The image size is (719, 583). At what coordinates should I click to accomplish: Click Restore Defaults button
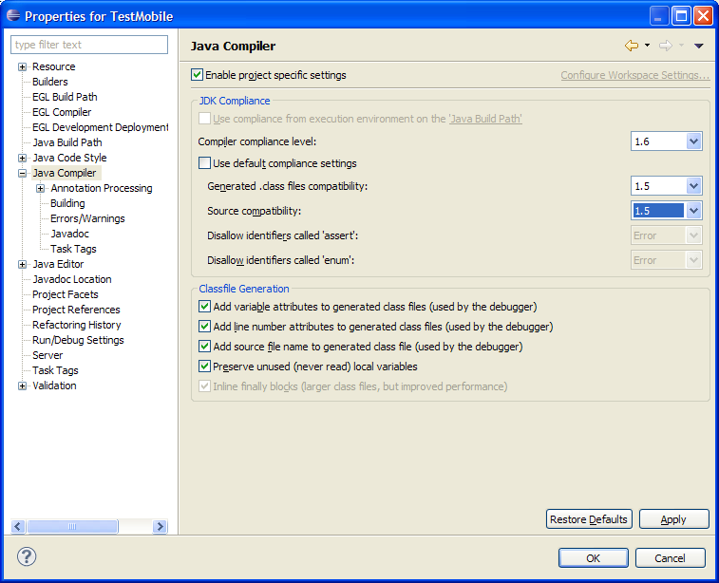pyautogui.click(x=589, y=519)
